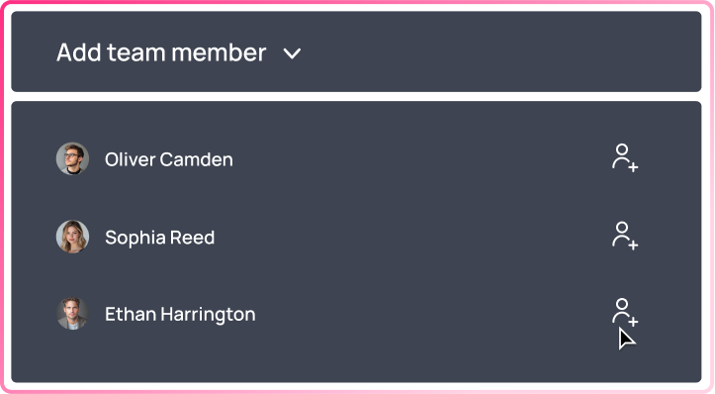Toggle the Add team member header bar
Image resolution: width=715 pixels, height=394 pixels.
tap(356, 51)
